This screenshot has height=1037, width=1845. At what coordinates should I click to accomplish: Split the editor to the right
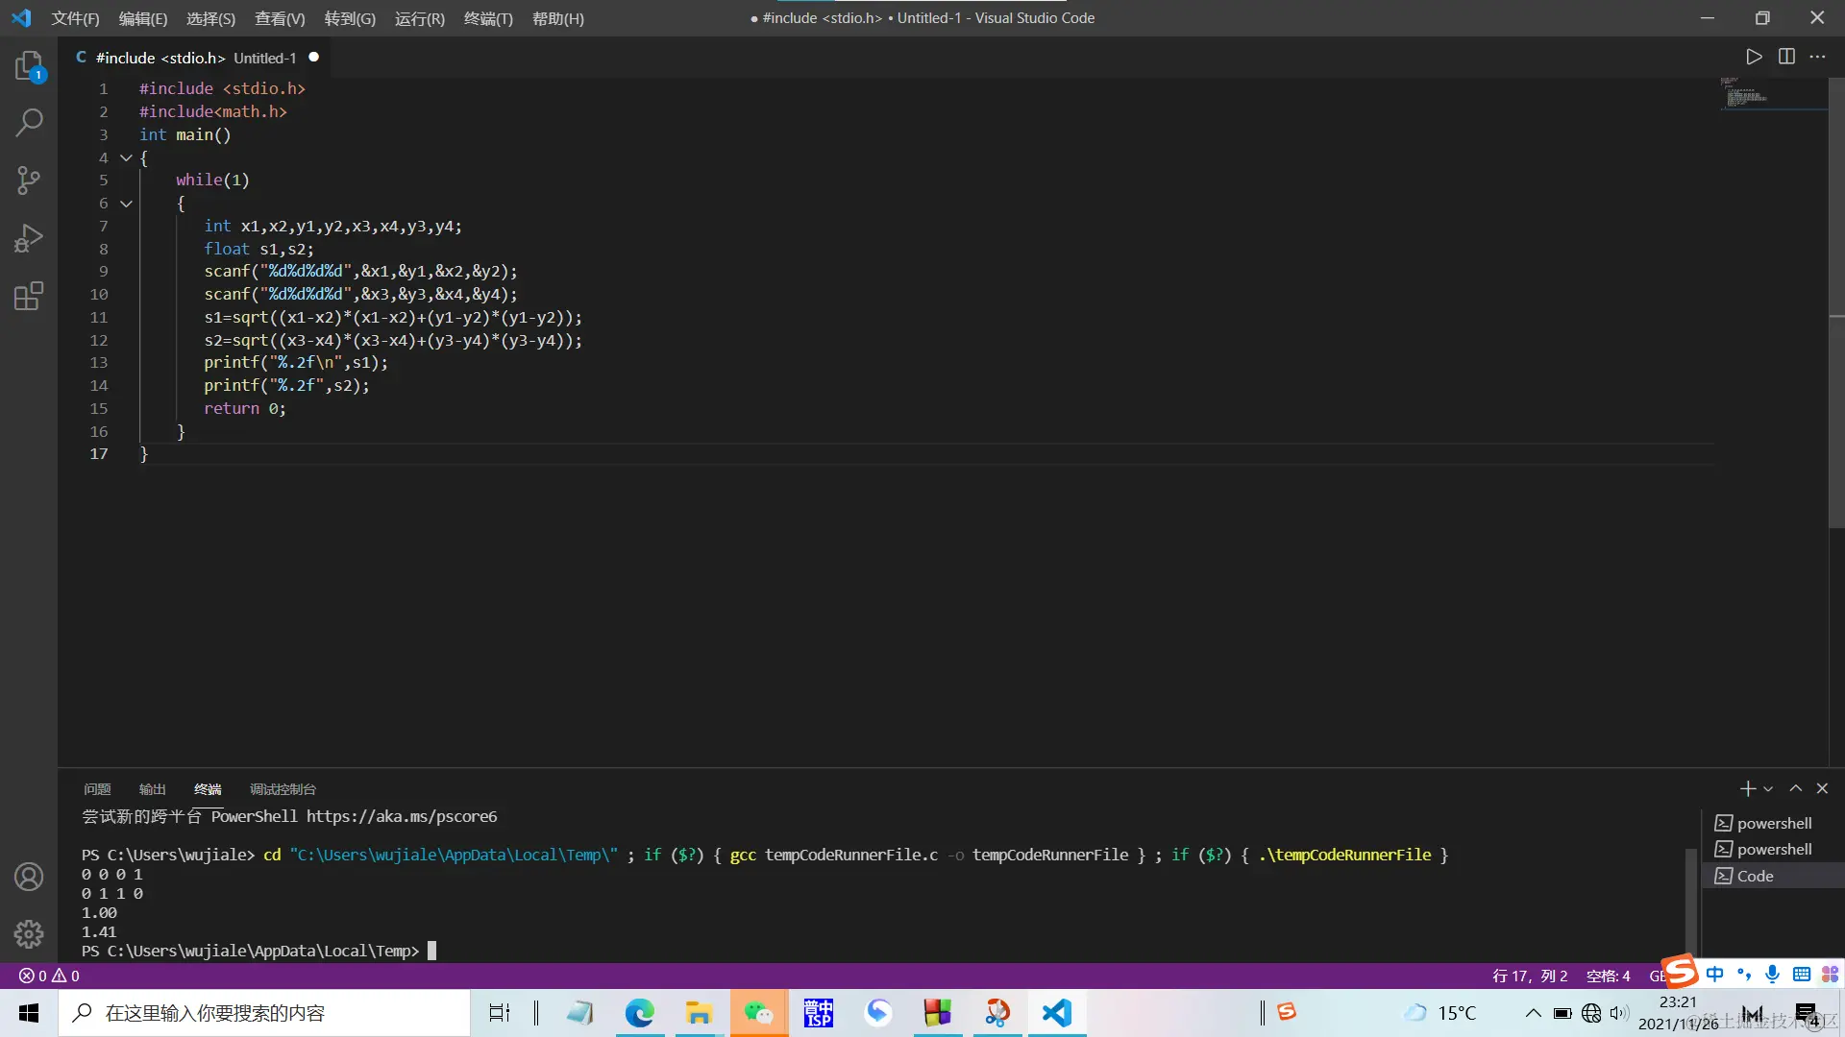click(1786, 57)
